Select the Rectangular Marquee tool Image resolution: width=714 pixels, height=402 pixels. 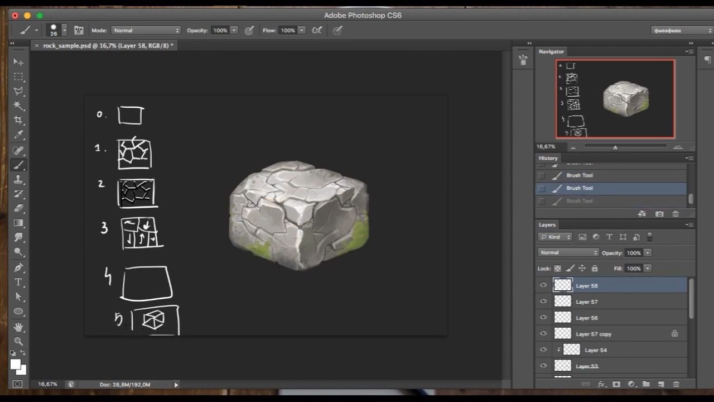pyautogui.click(x=18, y=76)
